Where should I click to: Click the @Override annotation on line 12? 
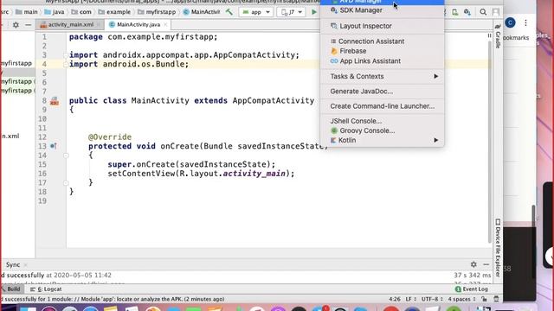click(110, 136)
